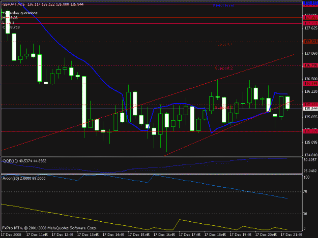Click Aroon scale value 70

pyautogui.click(x=305, y=191)
